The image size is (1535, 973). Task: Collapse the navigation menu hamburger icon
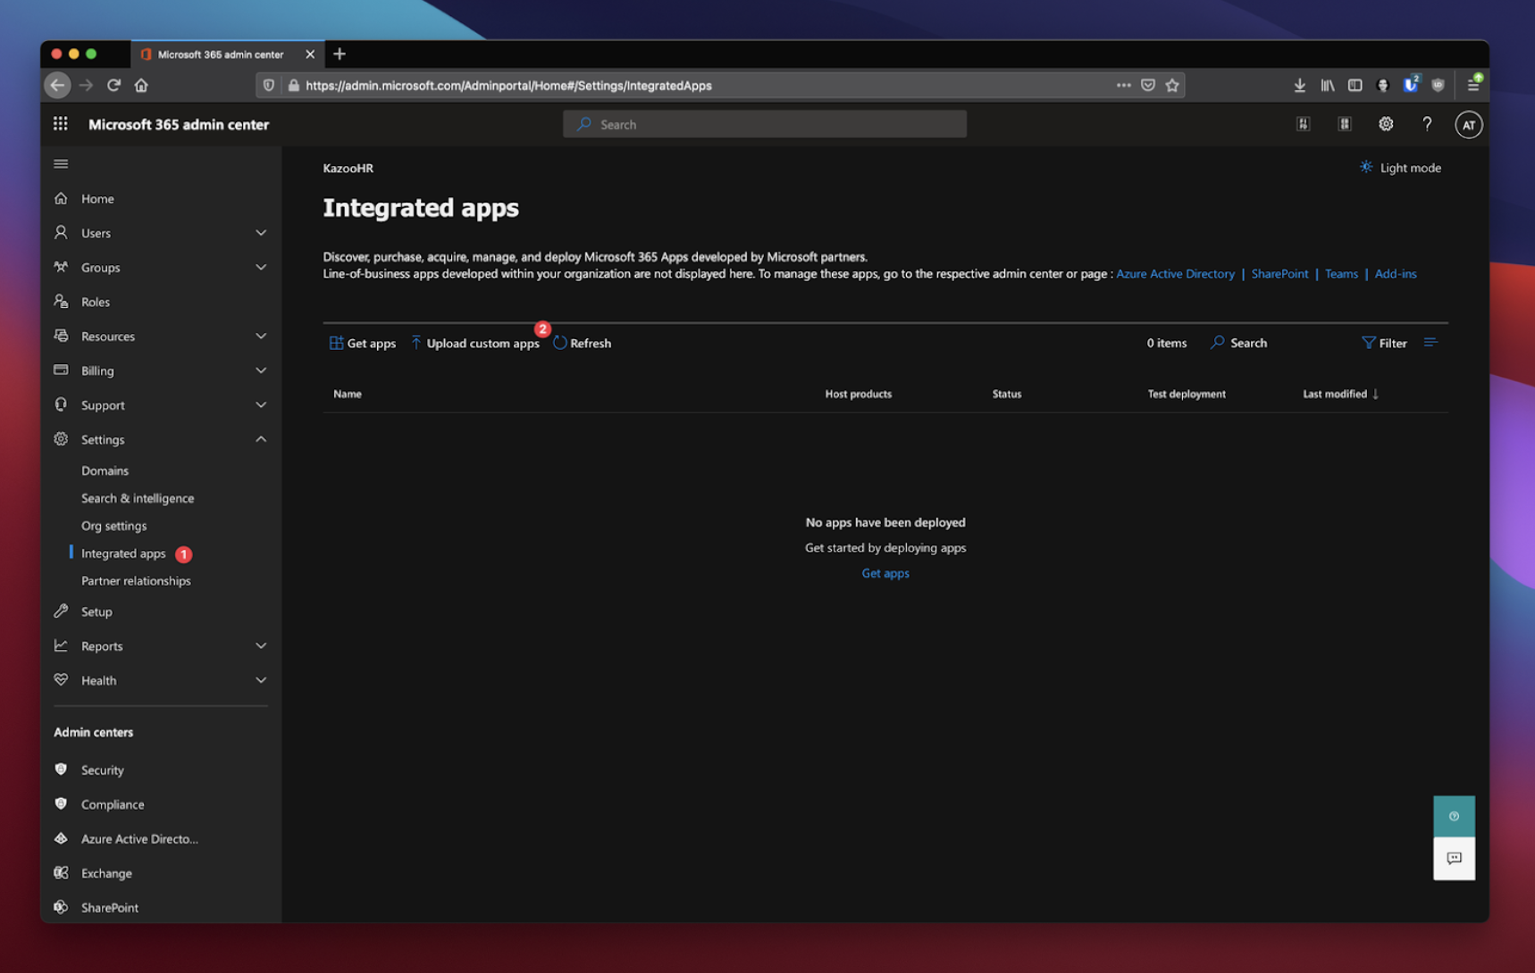[61, 163]
